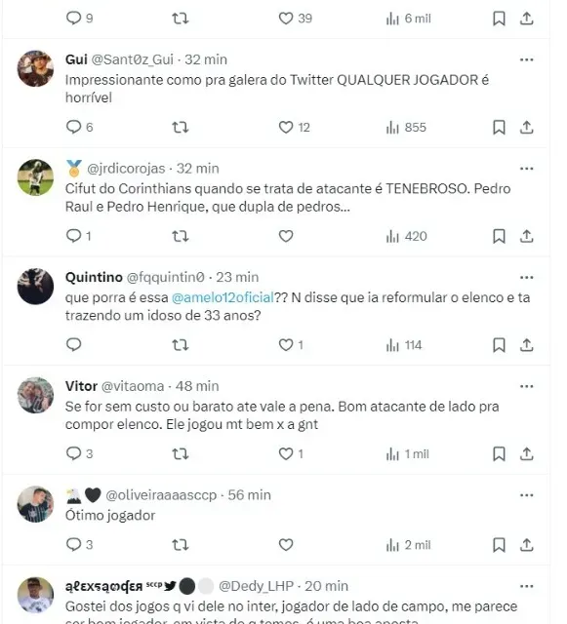Open the three-dot menu on Gui's tweet
567x624 pixels.
click(x=526, y=59)
